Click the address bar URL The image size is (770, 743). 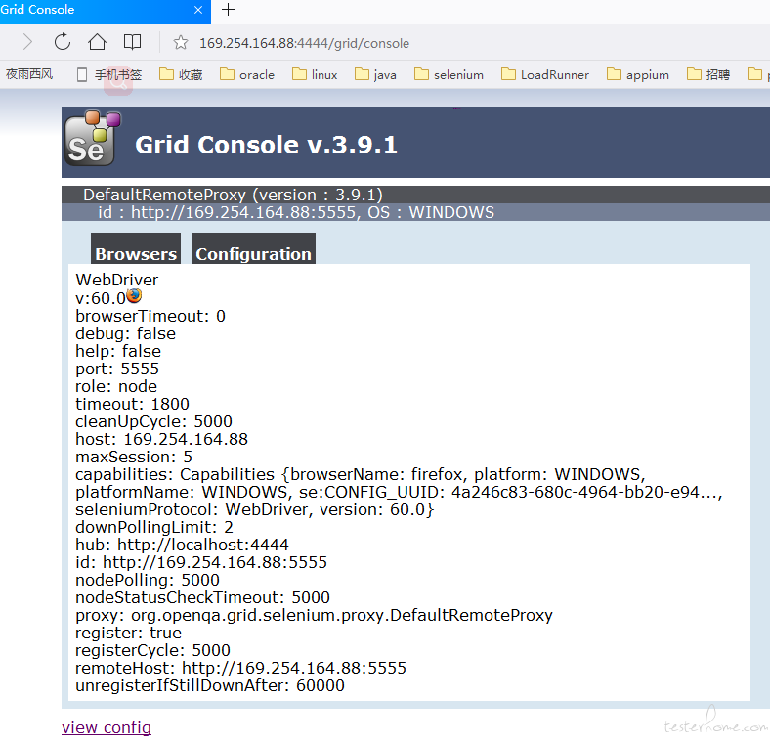[304, 44]
